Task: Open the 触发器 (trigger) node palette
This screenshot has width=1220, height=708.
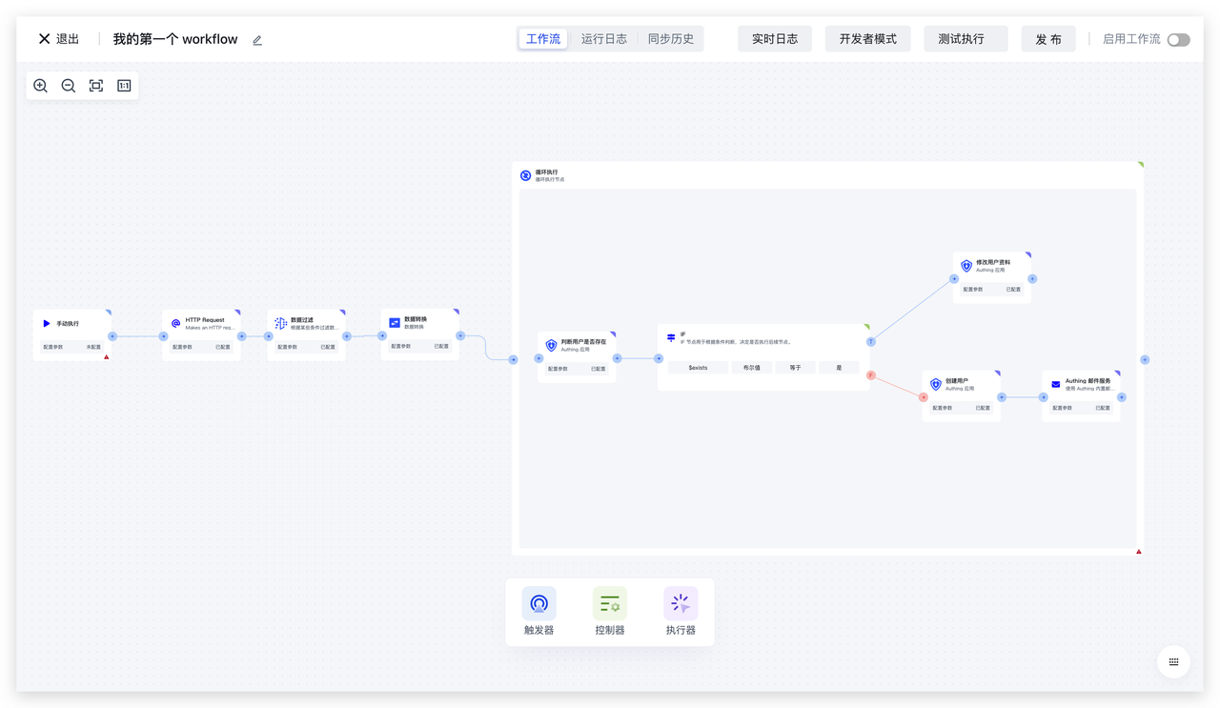Action: pos(539,611)
